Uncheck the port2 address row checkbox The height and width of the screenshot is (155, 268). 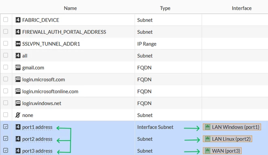pyautogui.click(x=6, y=138)
